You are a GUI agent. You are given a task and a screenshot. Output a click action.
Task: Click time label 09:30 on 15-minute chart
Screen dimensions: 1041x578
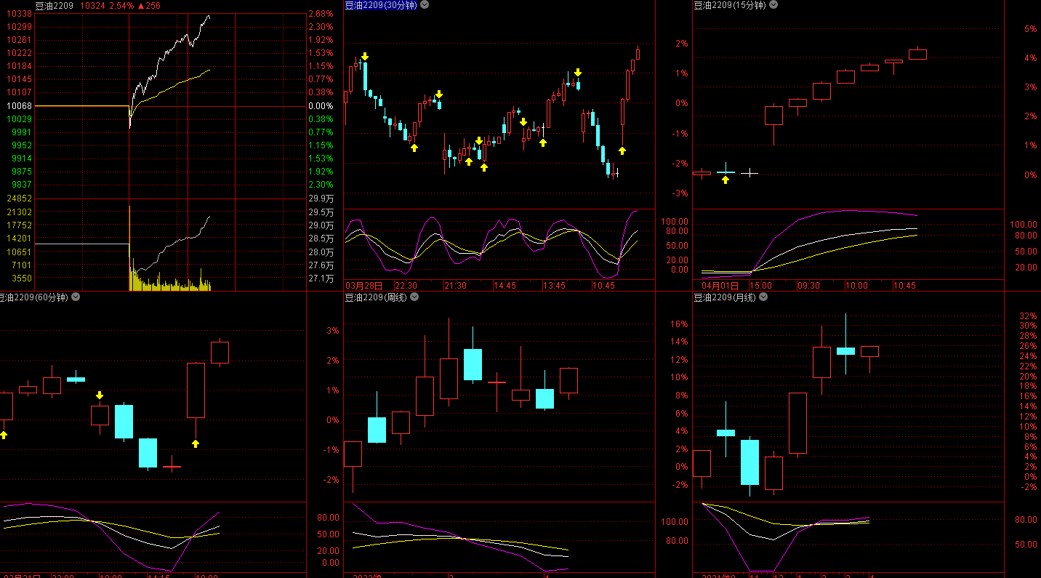(809, 286)
